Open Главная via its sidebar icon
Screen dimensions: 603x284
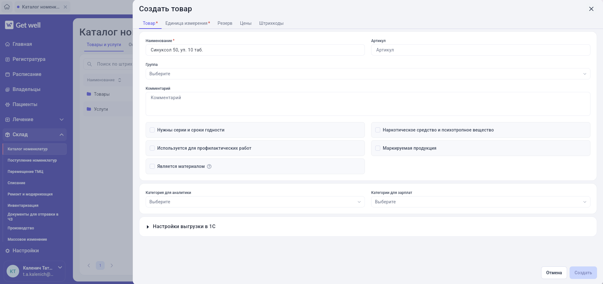[8, 44]
